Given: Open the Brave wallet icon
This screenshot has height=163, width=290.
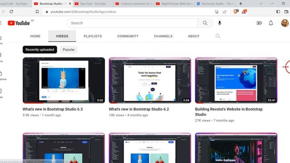Looking at the screenshot, I should (x=286, y=12).
